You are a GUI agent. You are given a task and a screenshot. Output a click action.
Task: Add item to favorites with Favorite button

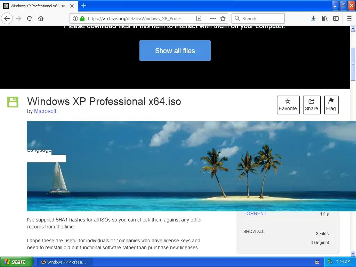click(288, 105)
